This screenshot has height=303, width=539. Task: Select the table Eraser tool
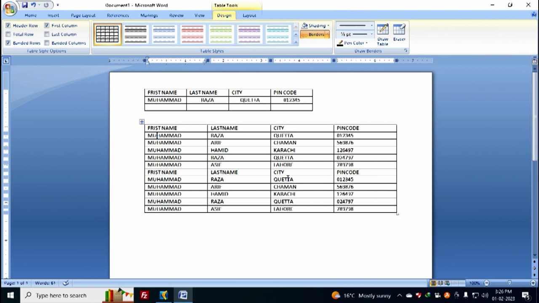(399, 33)
